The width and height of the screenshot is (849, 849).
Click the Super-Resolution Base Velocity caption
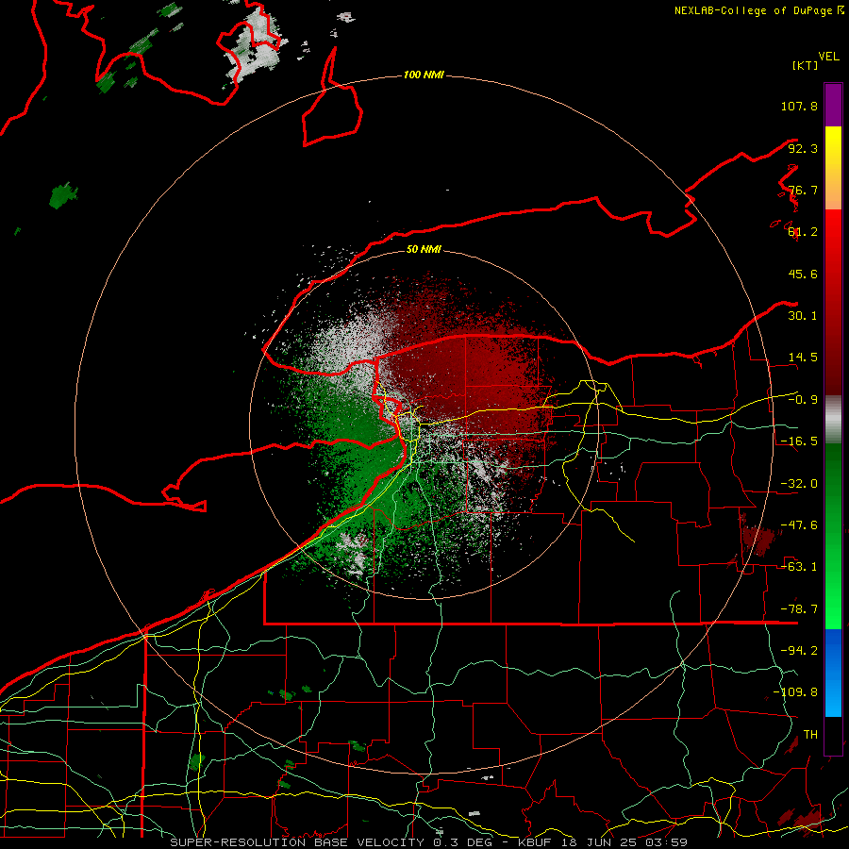[x=429, y=842]
